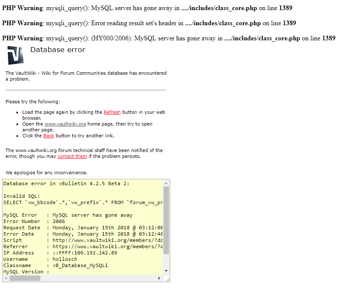Click the textarea resize handle corner

[x=167, y=279]
